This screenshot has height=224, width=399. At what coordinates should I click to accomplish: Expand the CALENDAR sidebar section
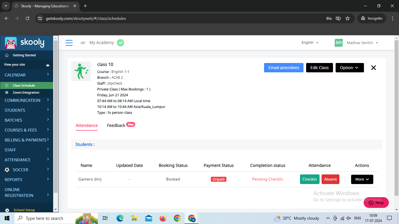point(27,75)
